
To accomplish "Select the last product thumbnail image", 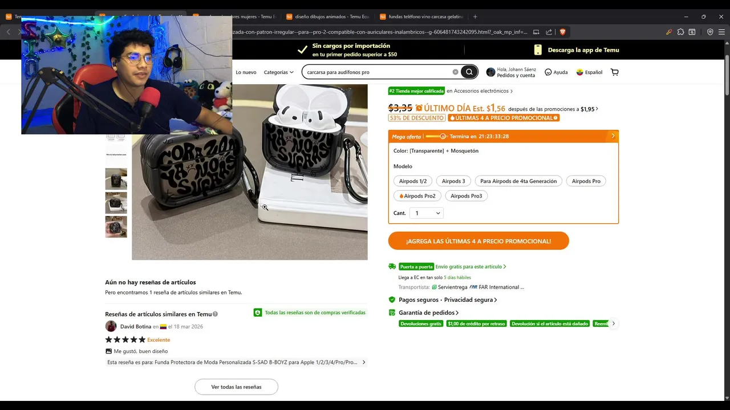I will click(x=116, y=227).
